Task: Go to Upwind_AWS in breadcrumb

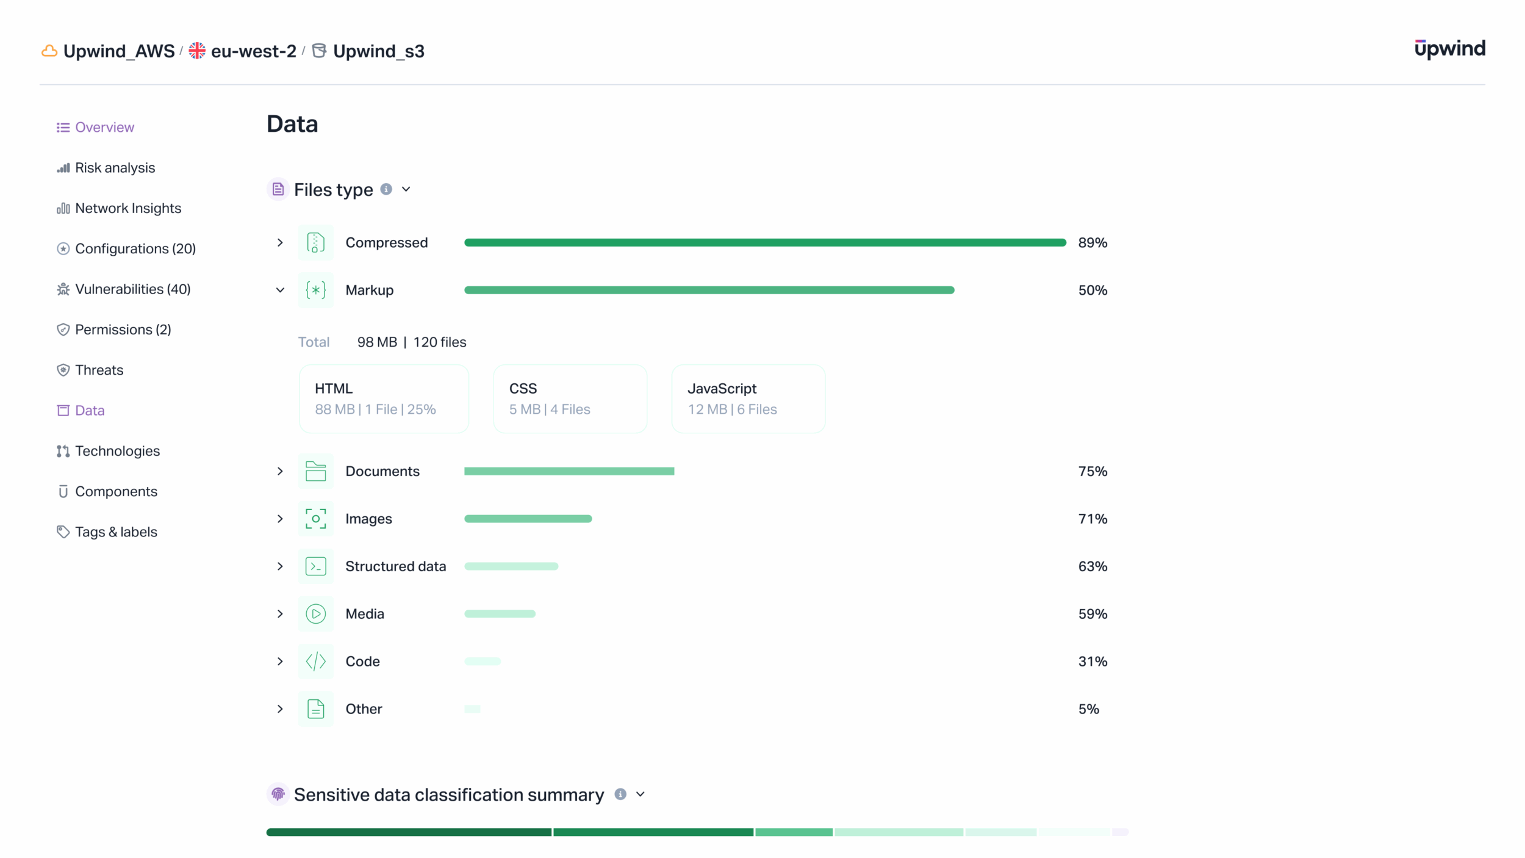Action: [x=118, y=51]
